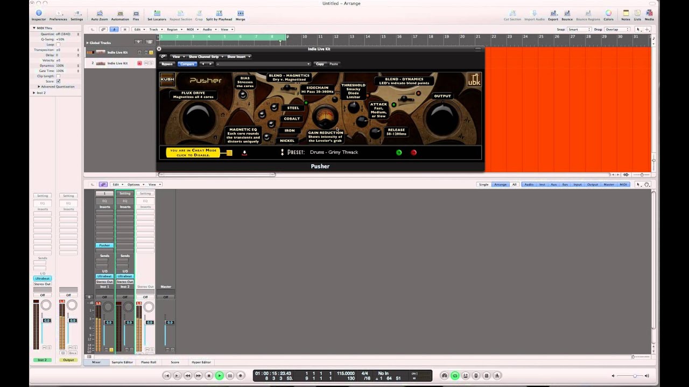Click the duplicate track icon
The image size is (689, 387).
[x=149, y=42]
